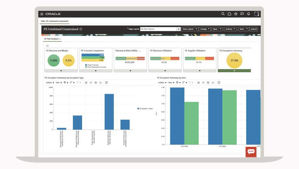Screen dimensions: 299x169
Task: Select the FE Exceptions Summary 37.8M tile
Action: 234,61
